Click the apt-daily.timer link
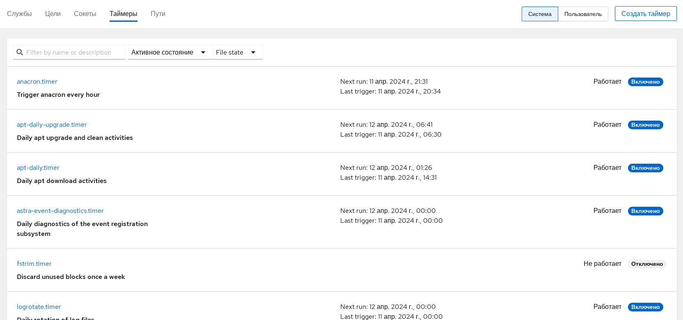The width and height of the screenshot is (683, 320). click(38, 168)
